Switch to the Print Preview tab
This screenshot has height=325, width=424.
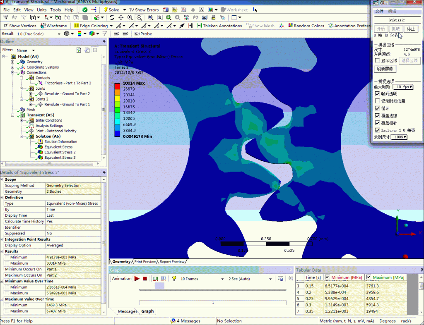[x=145, y=262]
